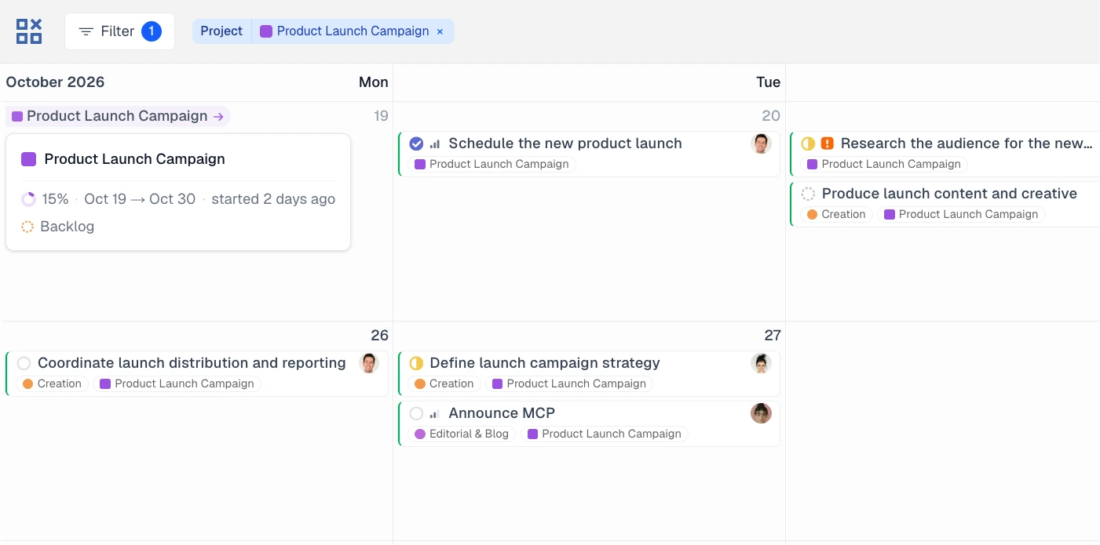
Task: Click the arrow on the Product Launch Campaign bar
Action: (219, 117)
